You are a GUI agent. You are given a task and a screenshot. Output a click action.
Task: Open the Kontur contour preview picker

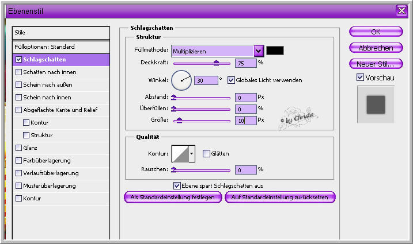(180, 154)
